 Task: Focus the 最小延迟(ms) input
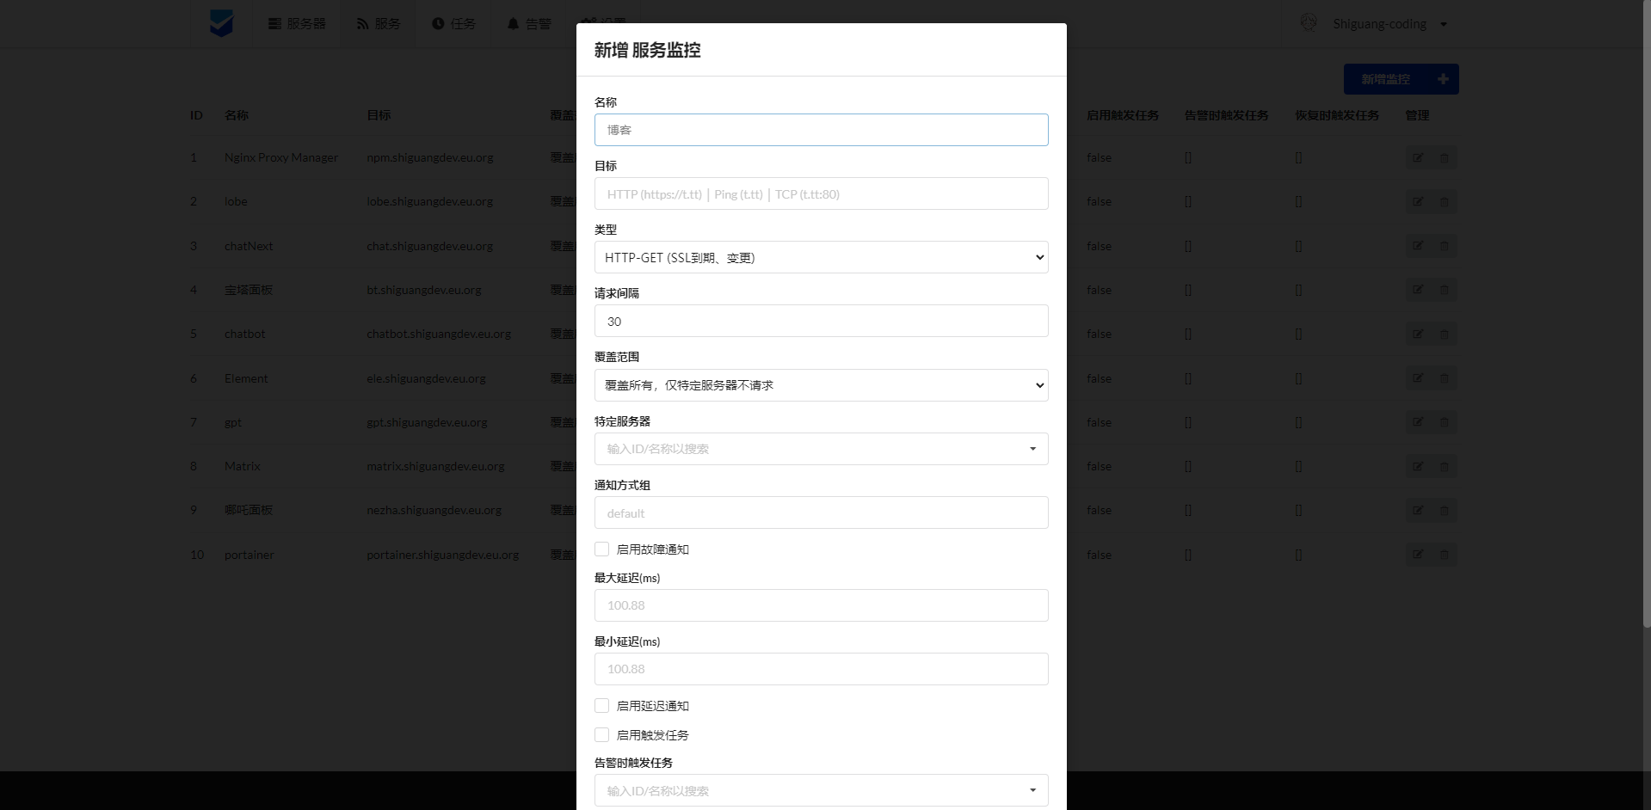click(x=822, y=669)
